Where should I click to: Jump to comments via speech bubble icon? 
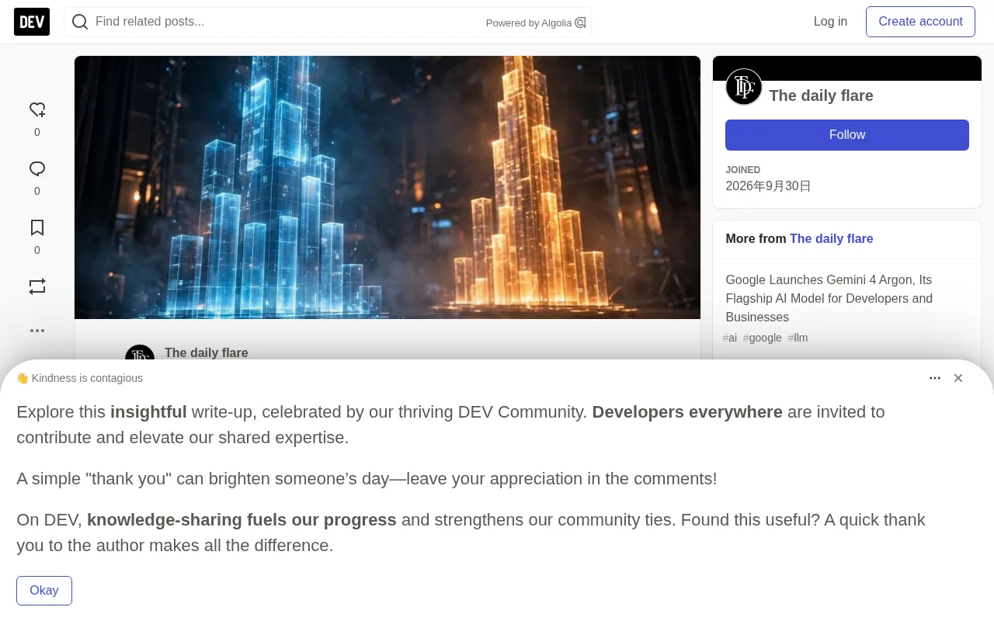pos(37,168)
